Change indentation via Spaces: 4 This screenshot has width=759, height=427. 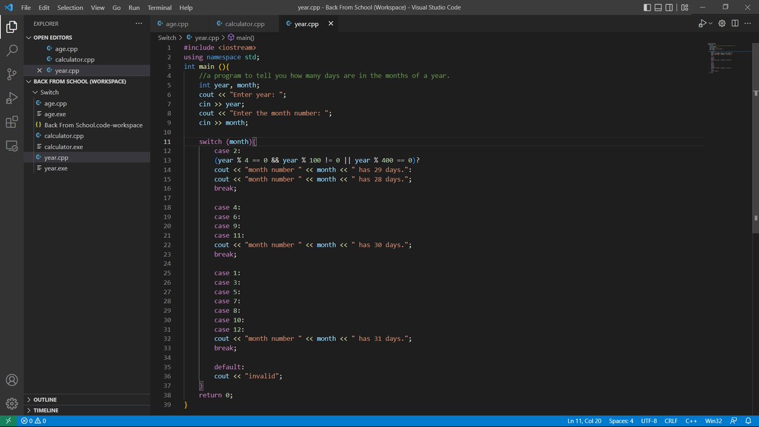point(621,421)
